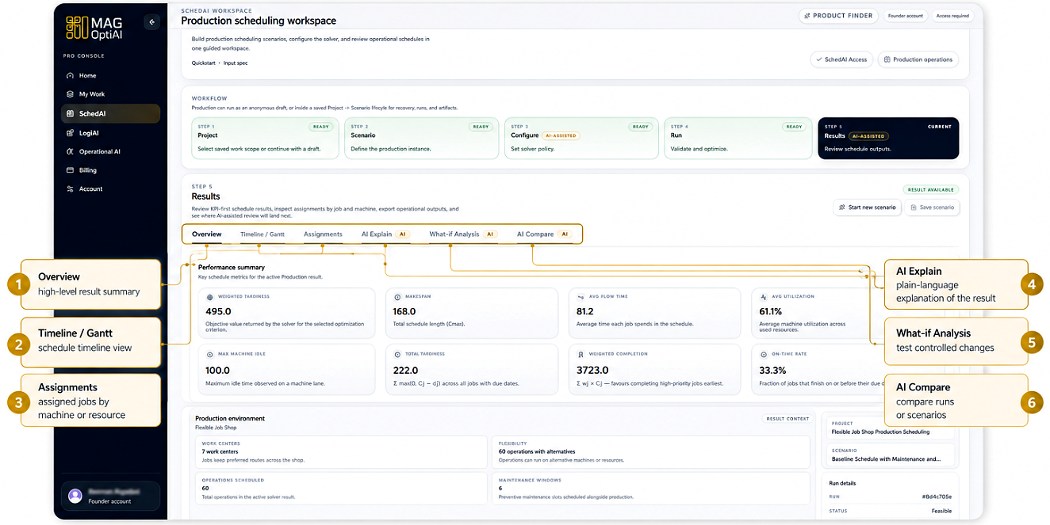Click the Production operations button icon
The height and width of the screenshot is (525, 1050).
coord(887,59)
